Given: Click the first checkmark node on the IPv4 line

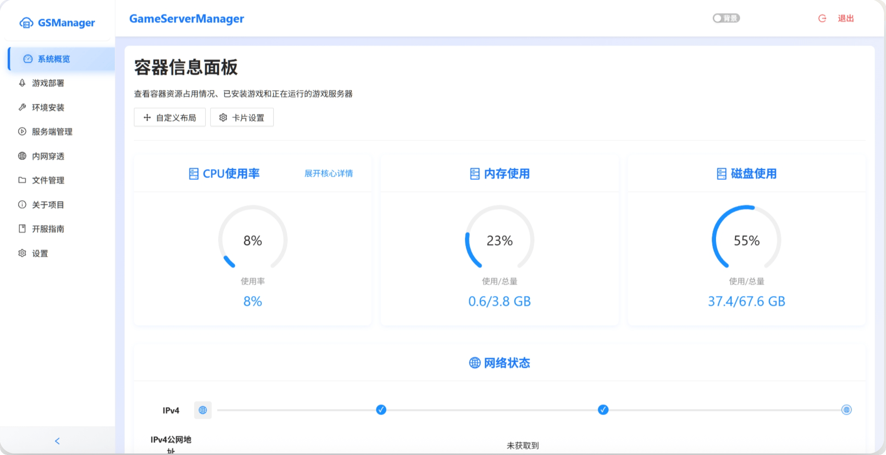Looking at the screenshot, I should 381,410.
